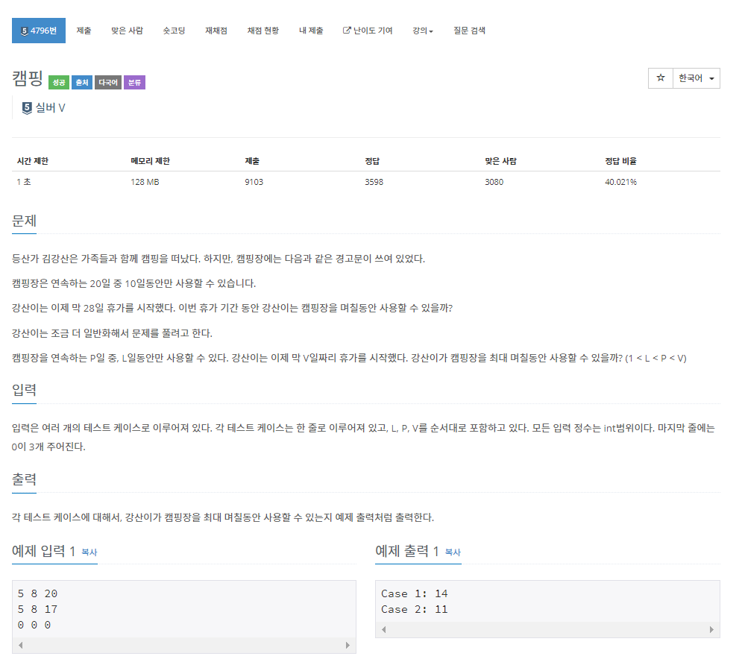Click the 128 MB memory limit value
Image resolution: width=742 pixels, height=668 pixels.
pos(145,182)
